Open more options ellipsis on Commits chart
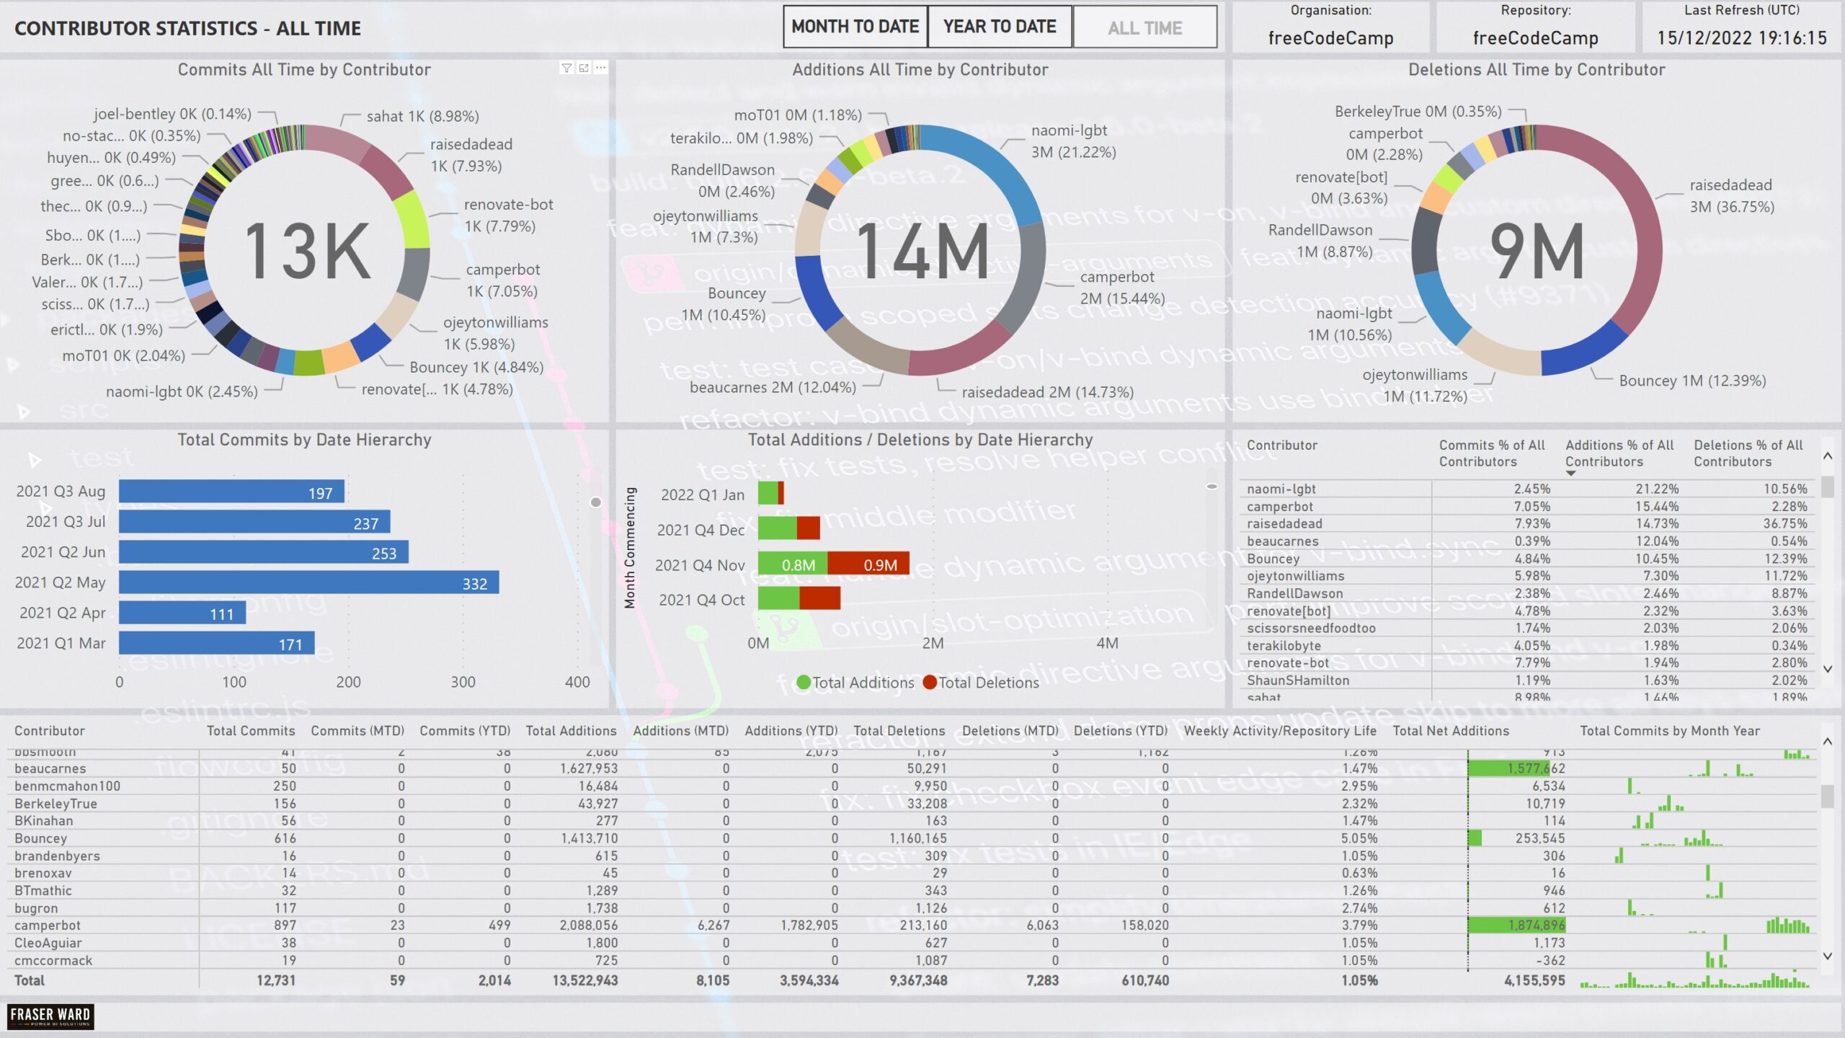Screen dimensions: 1845x1038 [600, 68]
